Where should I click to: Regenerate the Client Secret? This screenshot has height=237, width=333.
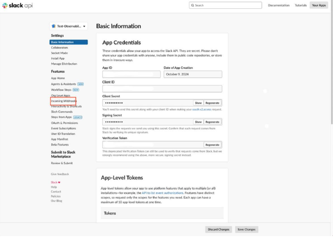213,103
